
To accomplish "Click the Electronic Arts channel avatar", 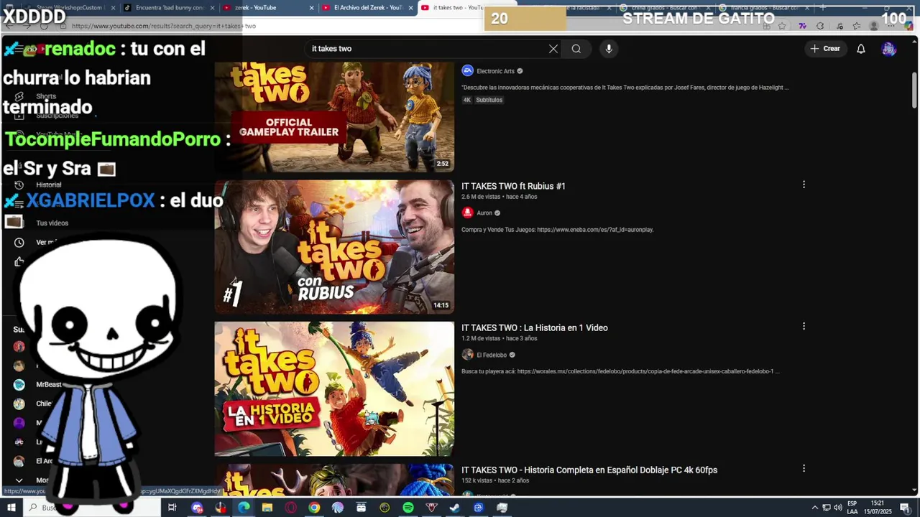I will coord(467,71).
